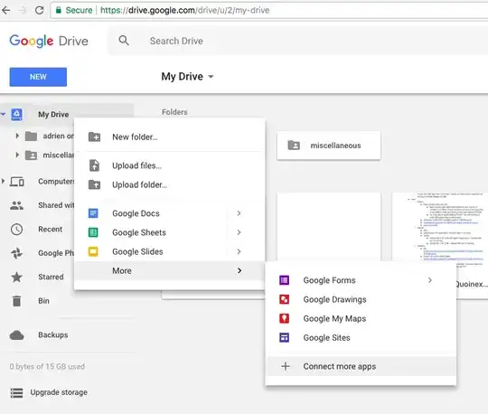Click the 0 bytes of 15 GB used text
The image size is (488, 414).
47,367
